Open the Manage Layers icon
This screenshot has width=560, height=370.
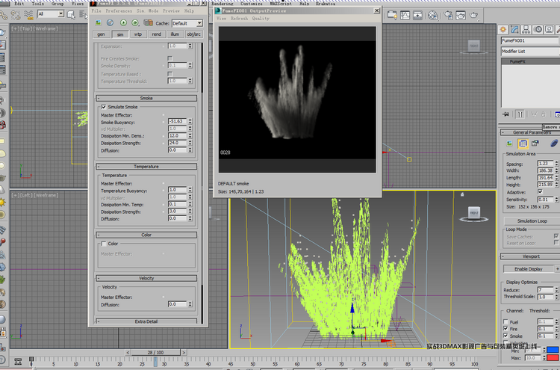click(392, 16)
